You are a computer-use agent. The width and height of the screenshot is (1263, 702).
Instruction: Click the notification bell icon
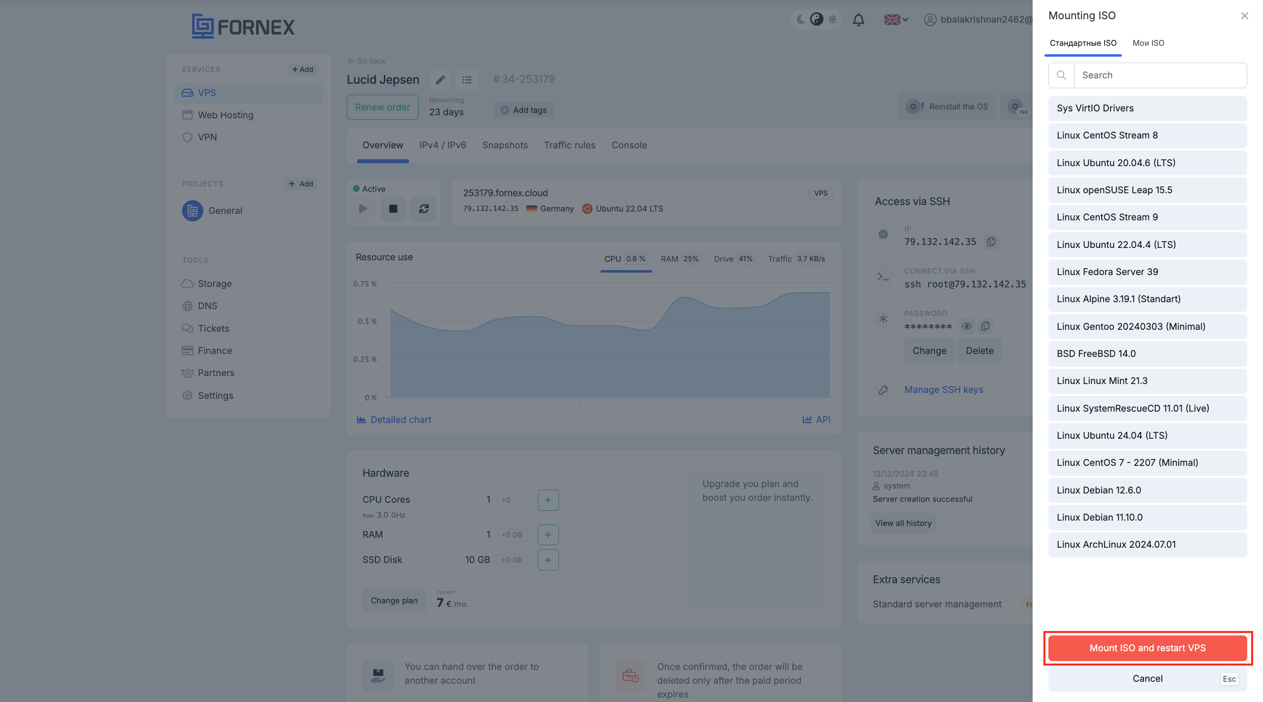coord(858,20)
